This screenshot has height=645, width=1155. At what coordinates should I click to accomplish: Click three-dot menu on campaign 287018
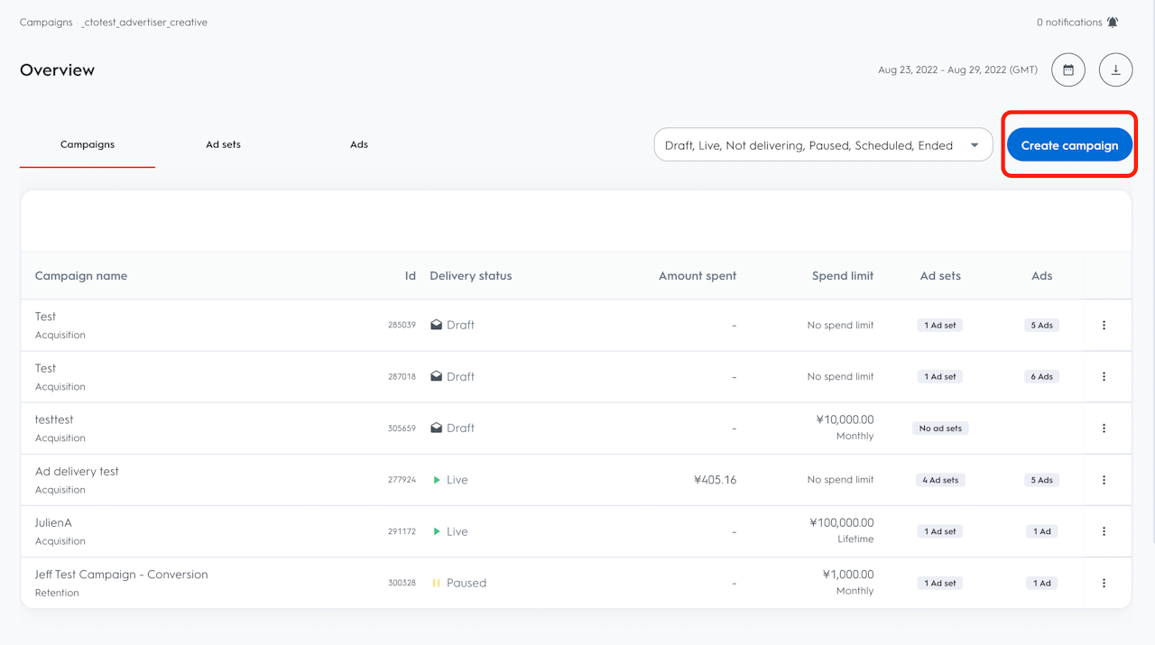(1104, 377)
